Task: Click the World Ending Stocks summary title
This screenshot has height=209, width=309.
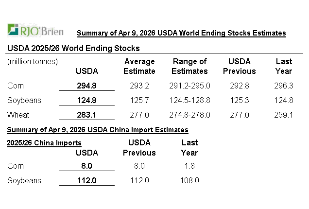Action: [x=181, y=33]
